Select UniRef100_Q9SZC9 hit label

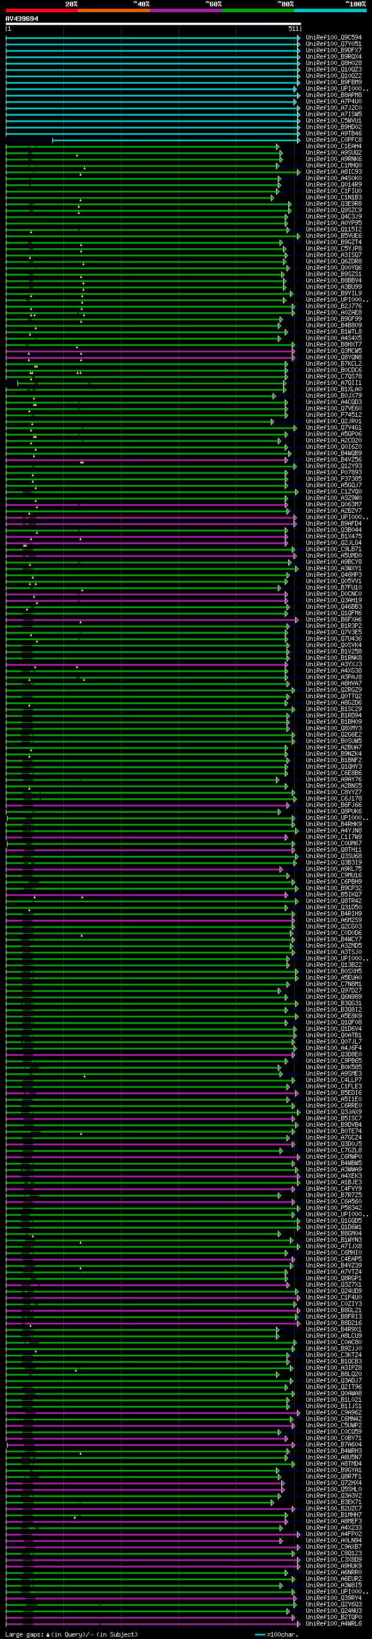[333, 210]
